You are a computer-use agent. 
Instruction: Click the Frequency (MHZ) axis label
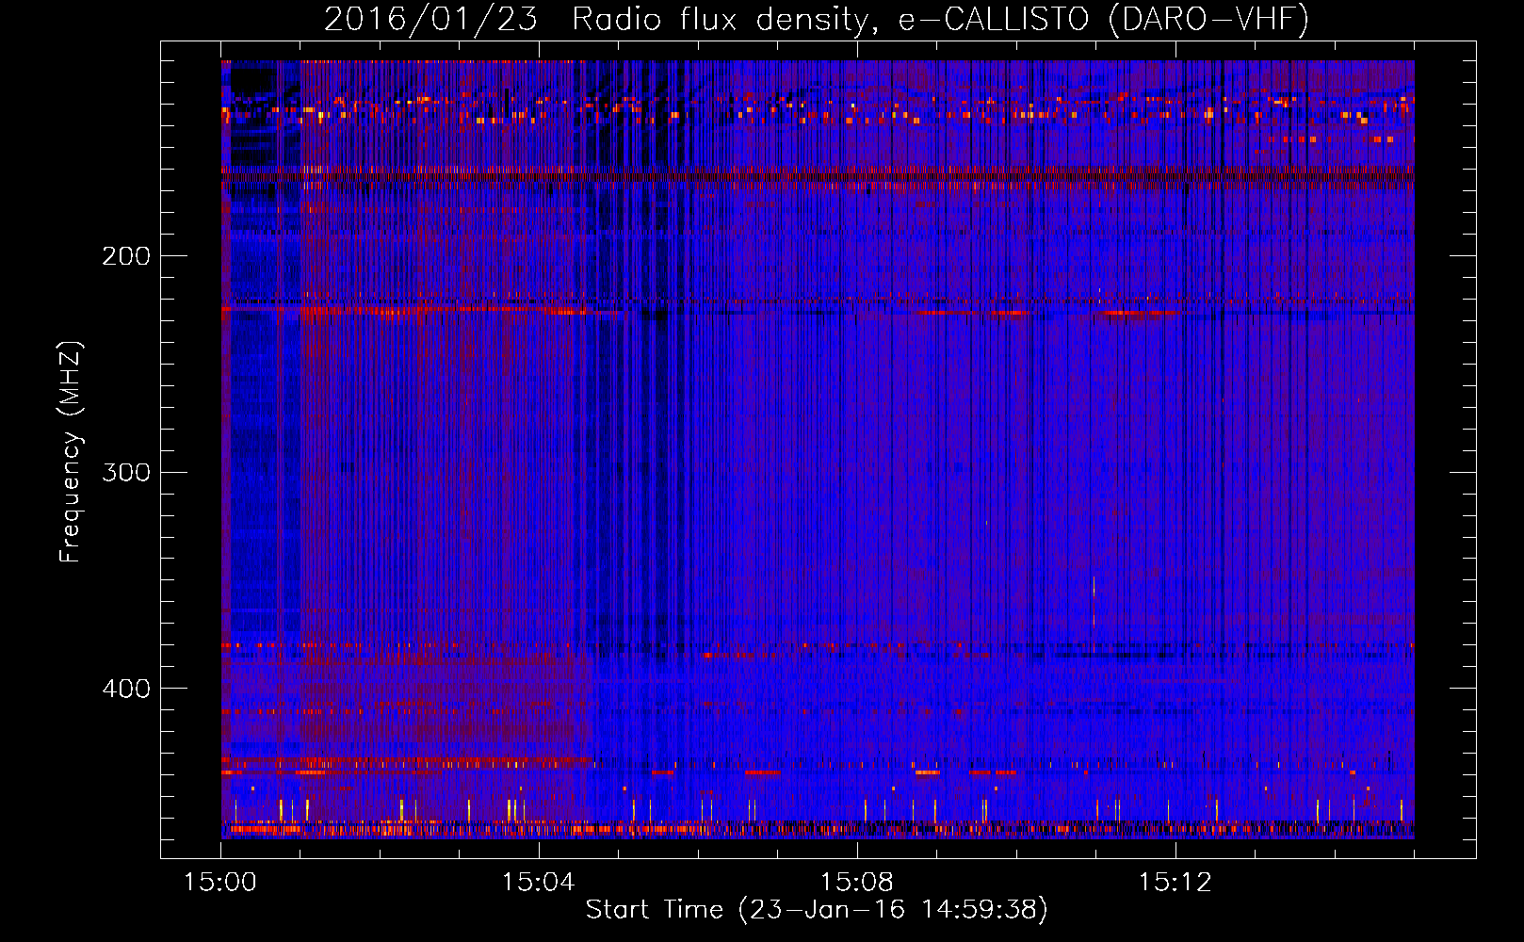tap(71, 452)
